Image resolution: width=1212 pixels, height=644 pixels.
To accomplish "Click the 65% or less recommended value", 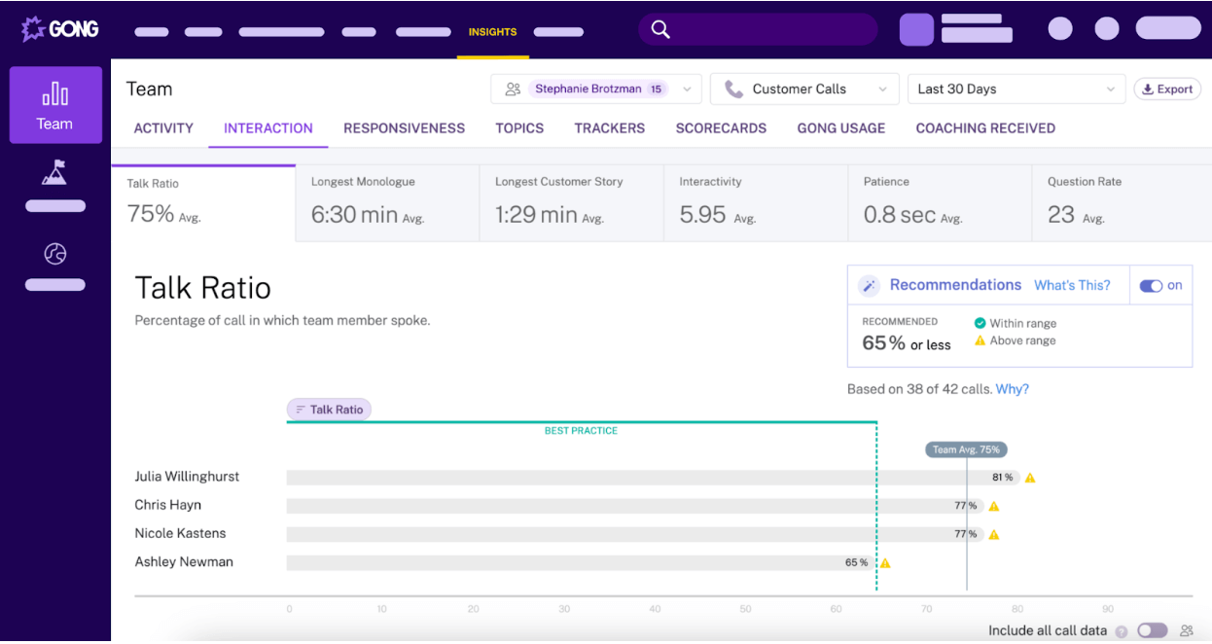I will tap(907, 343).
